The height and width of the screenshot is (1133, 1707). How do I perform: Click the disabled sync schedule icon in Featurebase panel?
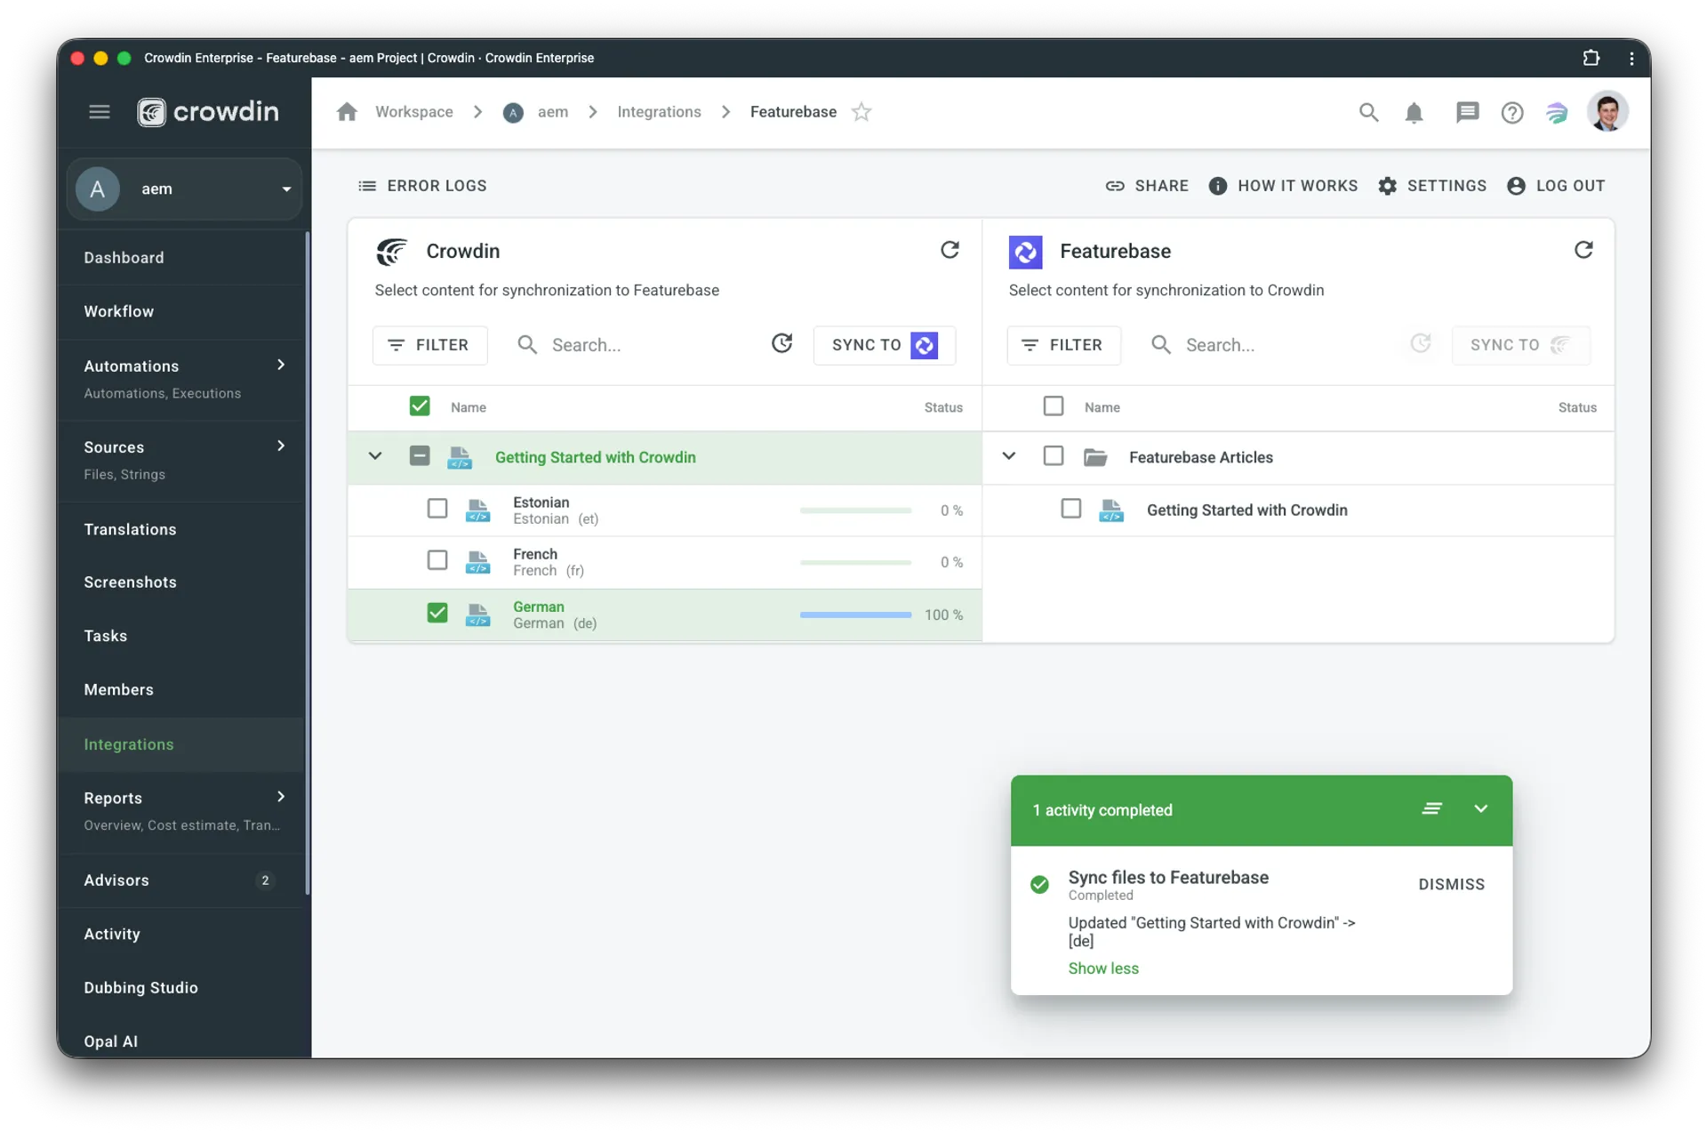click(x=1420, y=343)
